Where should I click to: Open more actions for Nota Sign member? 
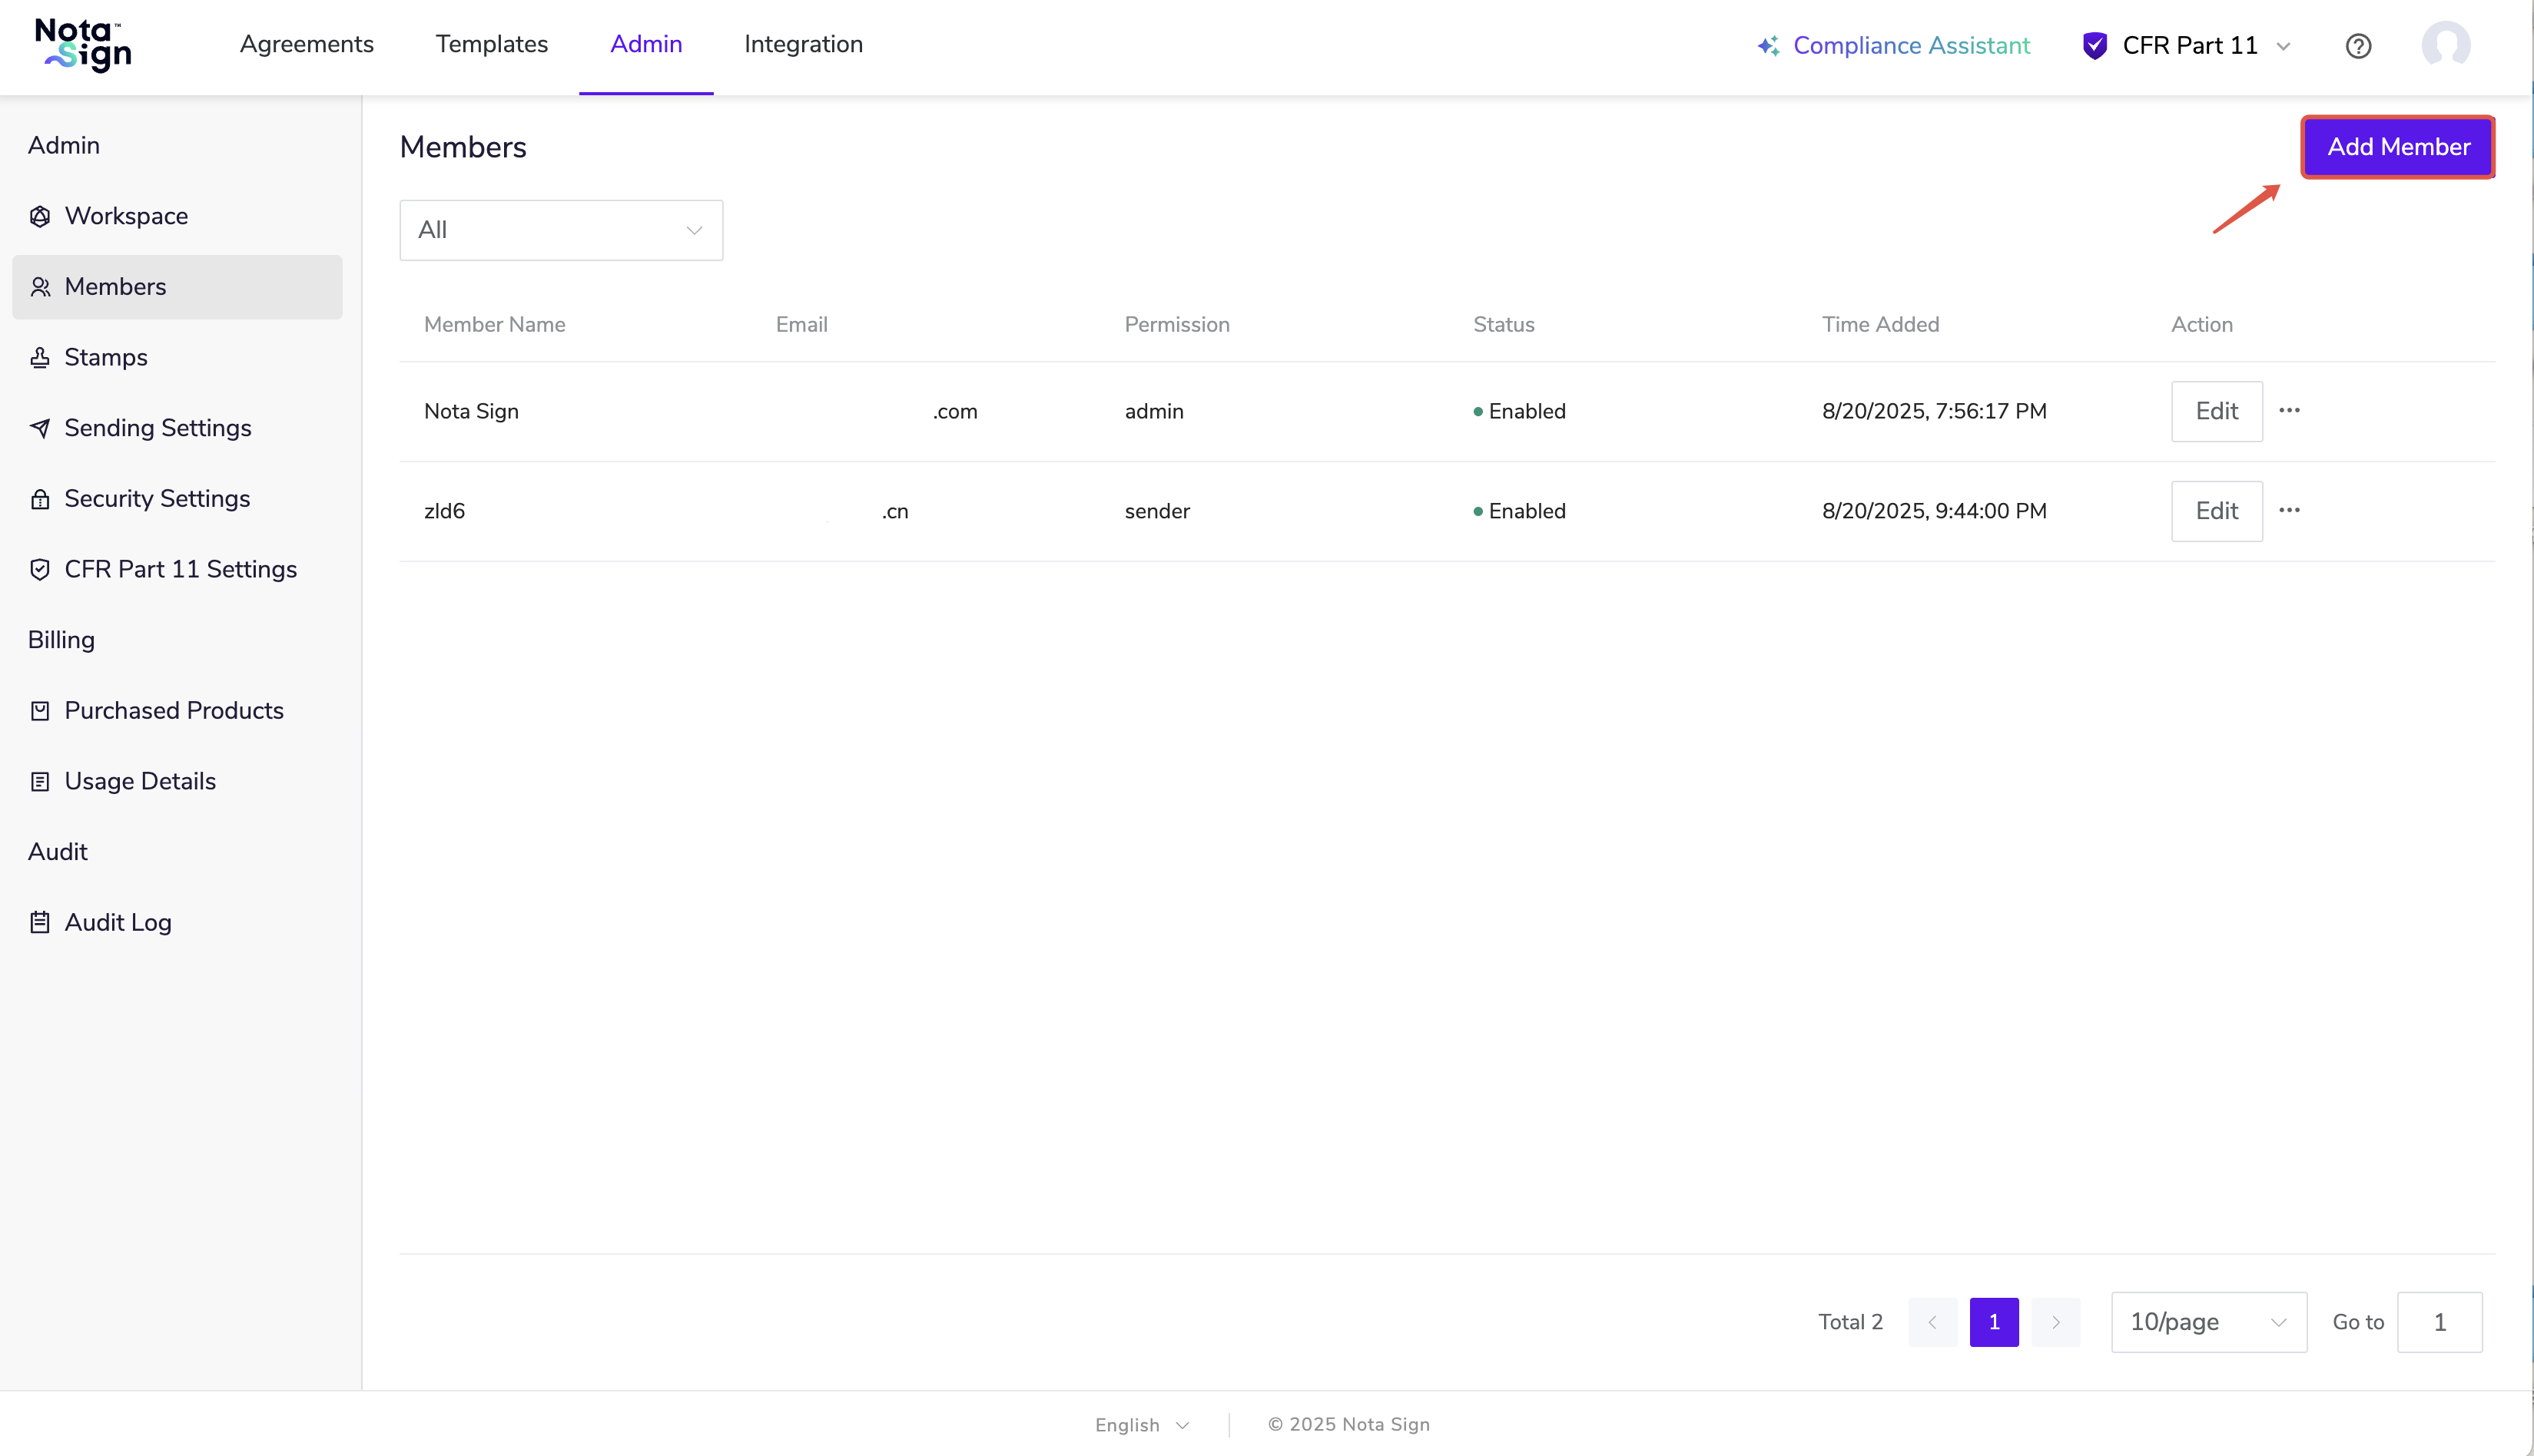point(2289,411)
